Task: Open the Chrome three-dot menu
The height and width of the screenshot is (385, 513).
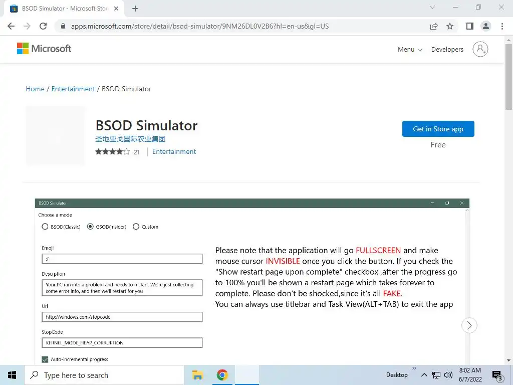Action: (502, 26)
